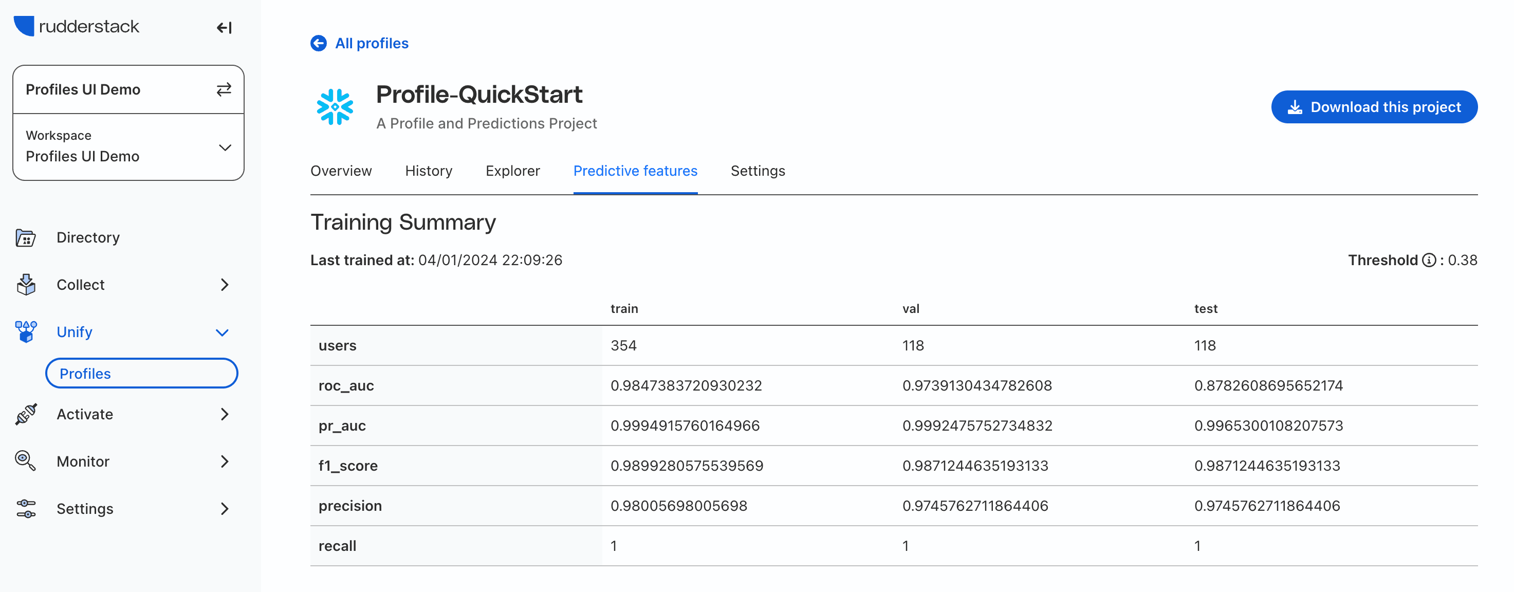This screenshot has height=592, width=1514.
Task: Click the Collect box icon
Action: 26,285
